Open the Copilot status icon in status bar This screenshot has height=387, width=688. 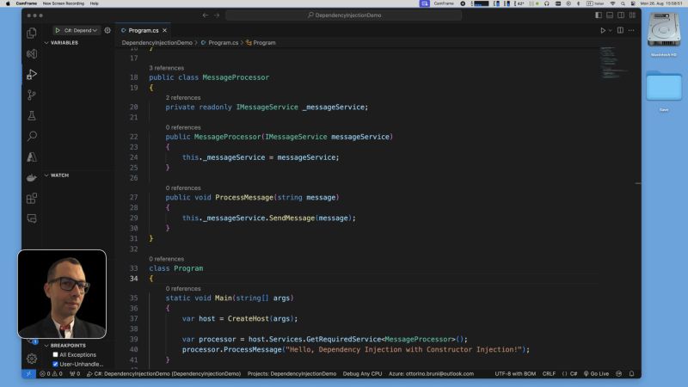coord(619,374)
